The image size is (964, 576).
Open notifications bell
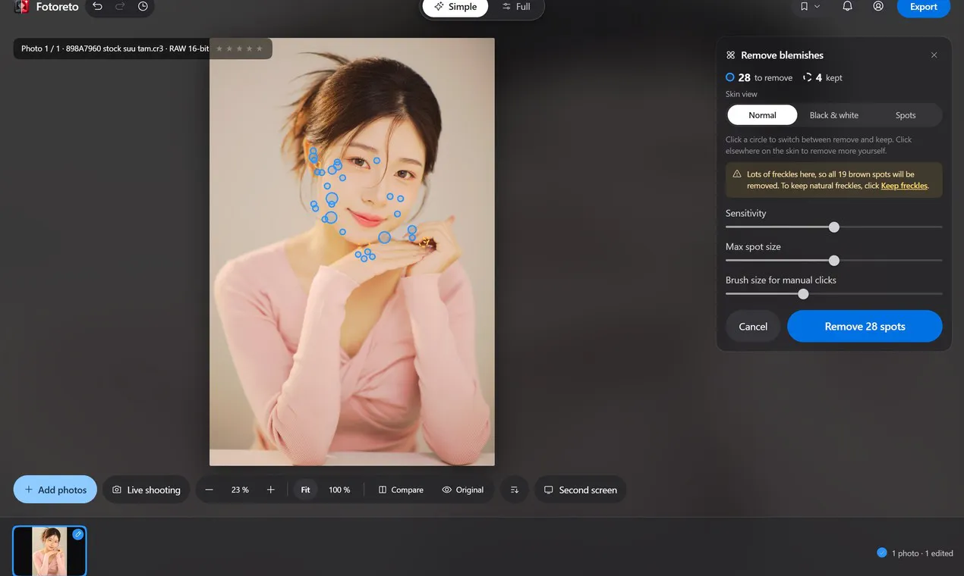pos(847,6)
